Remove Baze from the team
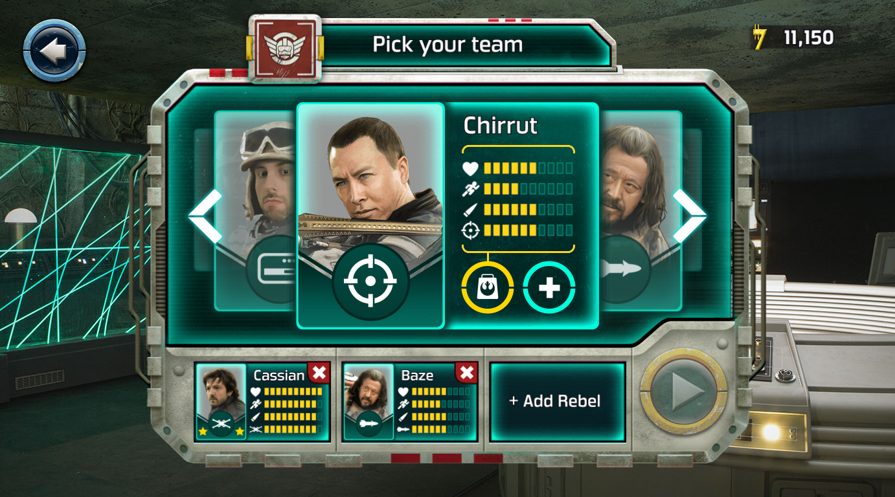 [467, 372]
